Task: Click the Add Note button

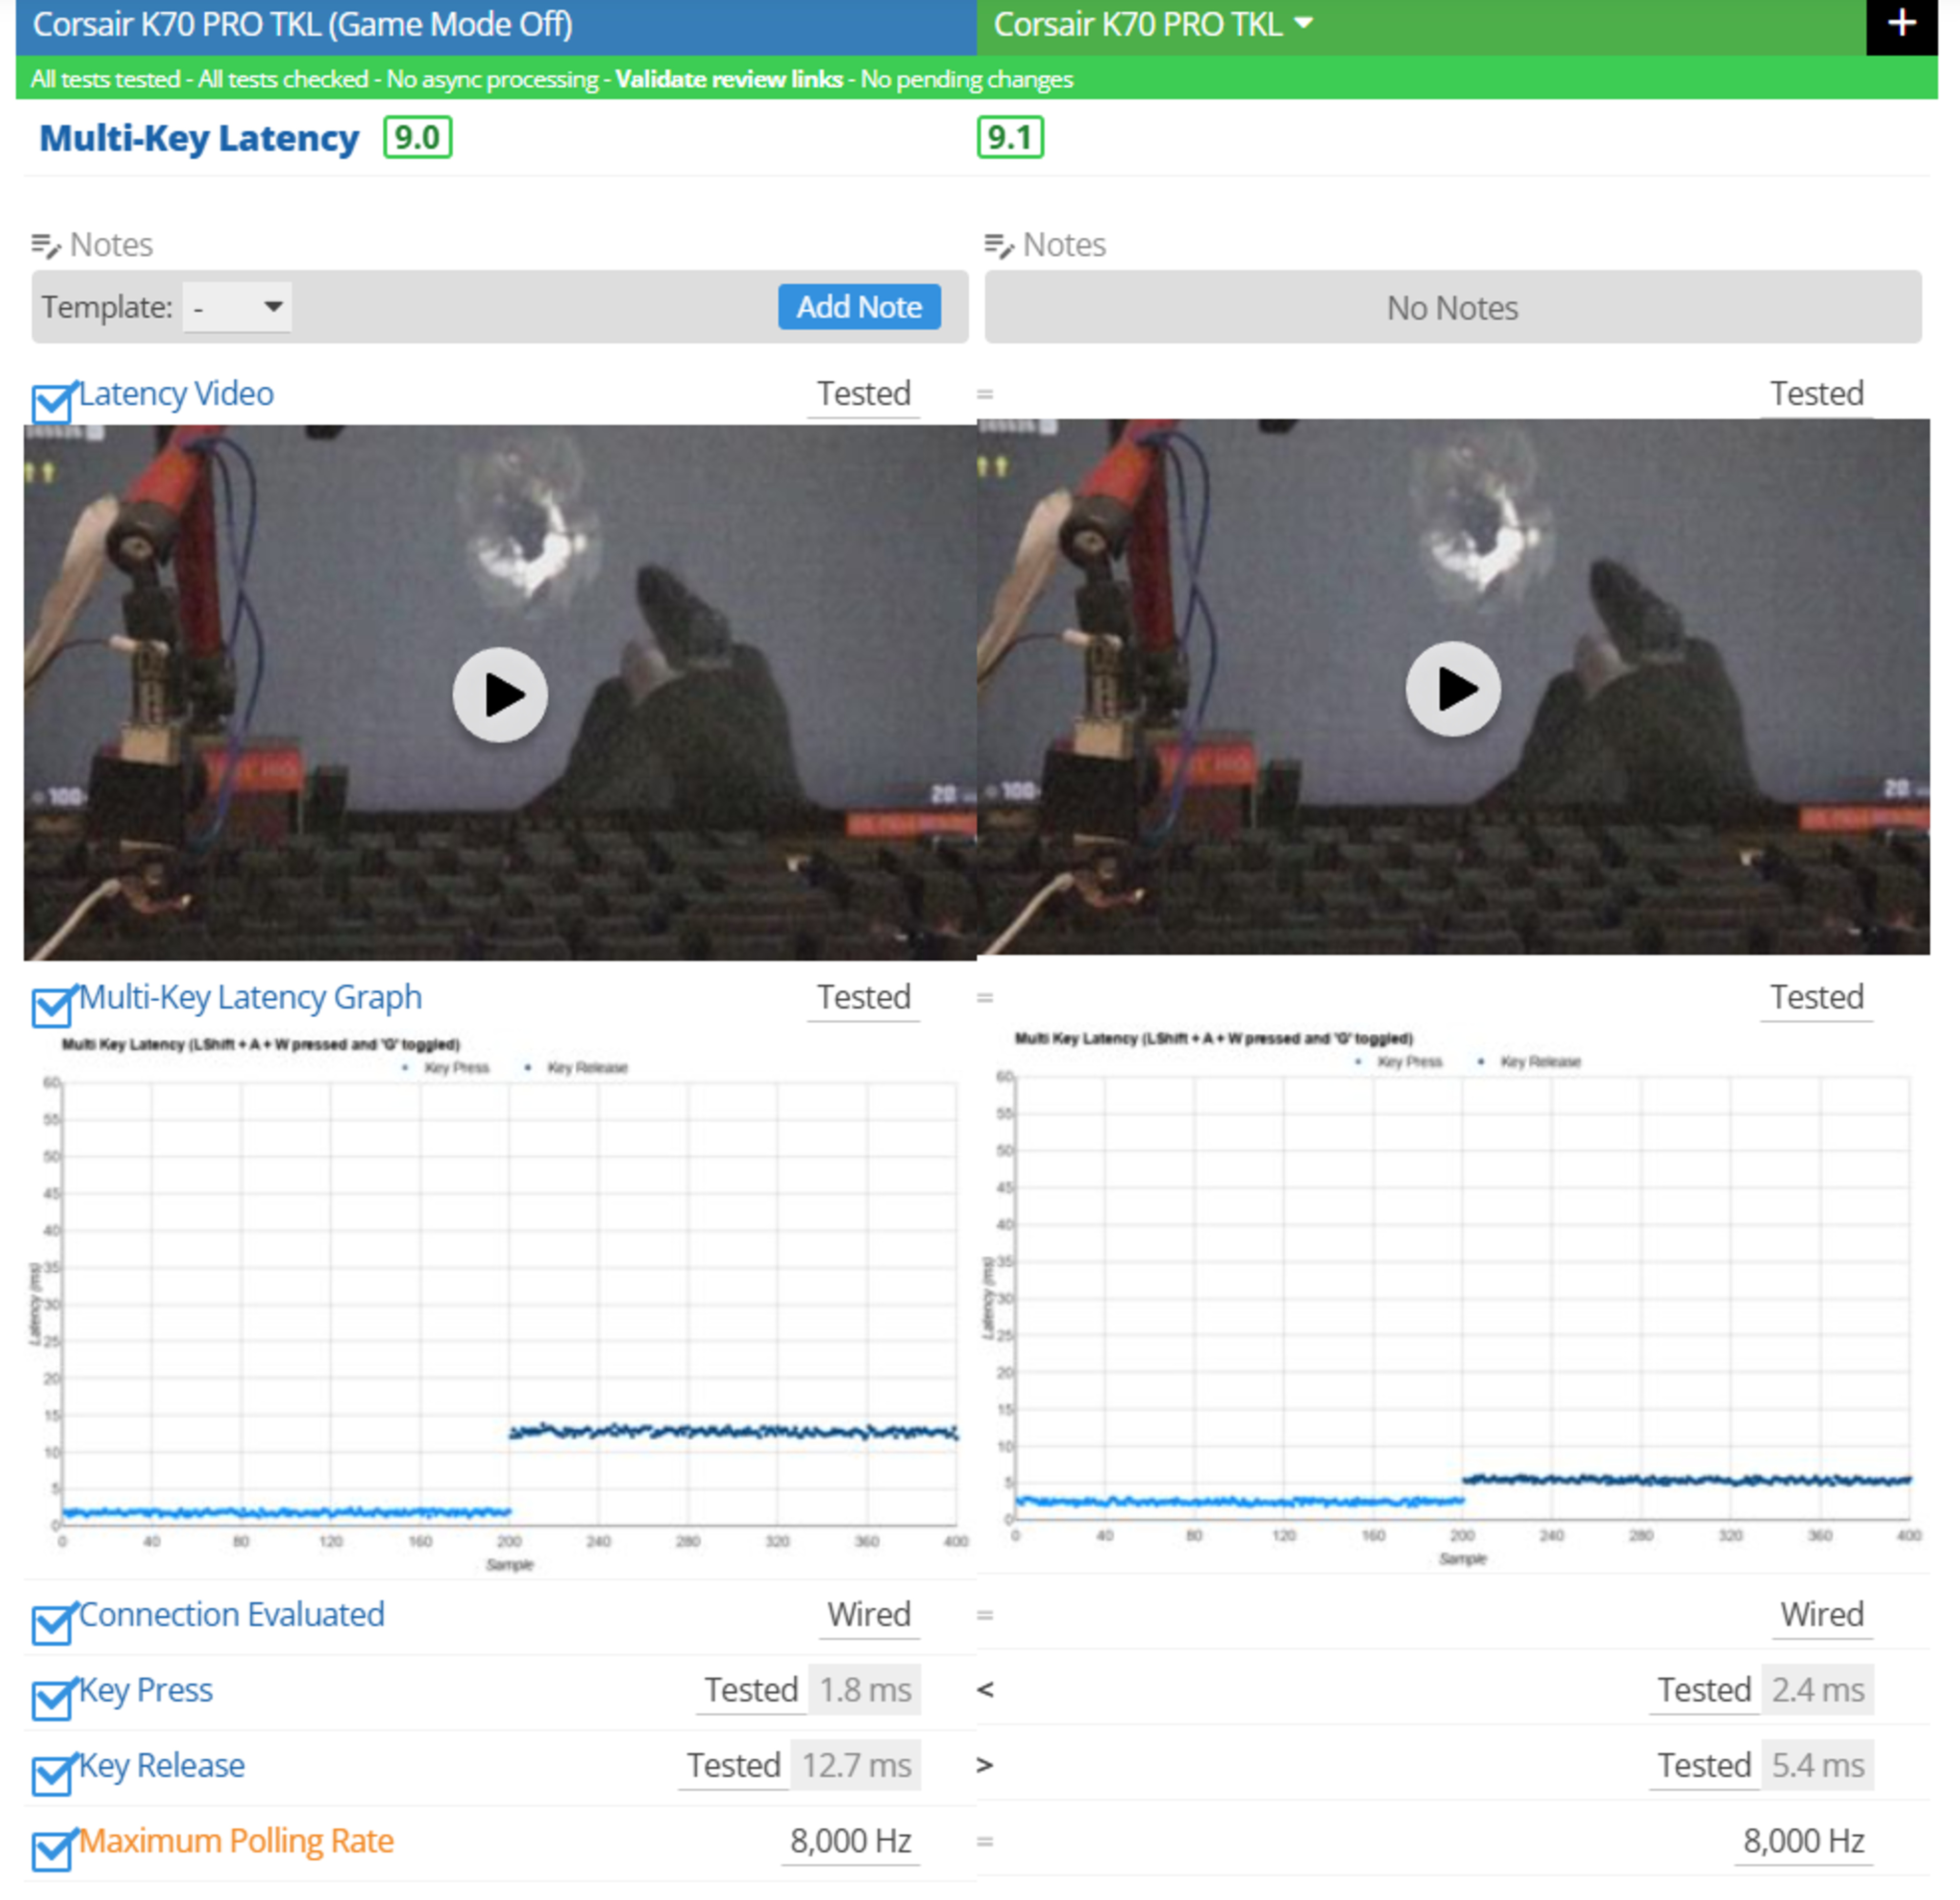Action: tap(858, 307)
